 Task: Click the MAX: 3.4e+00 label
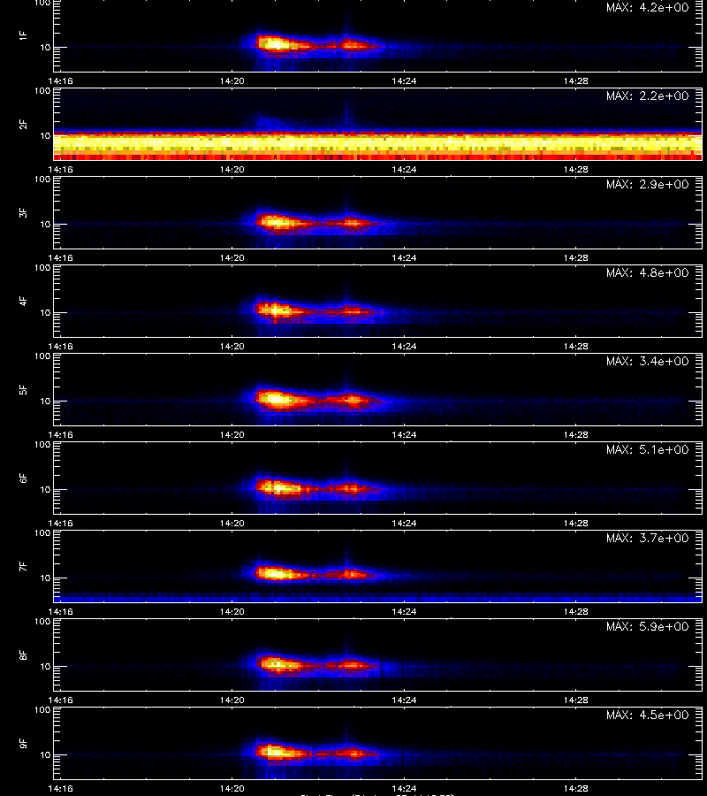point(648,361)
